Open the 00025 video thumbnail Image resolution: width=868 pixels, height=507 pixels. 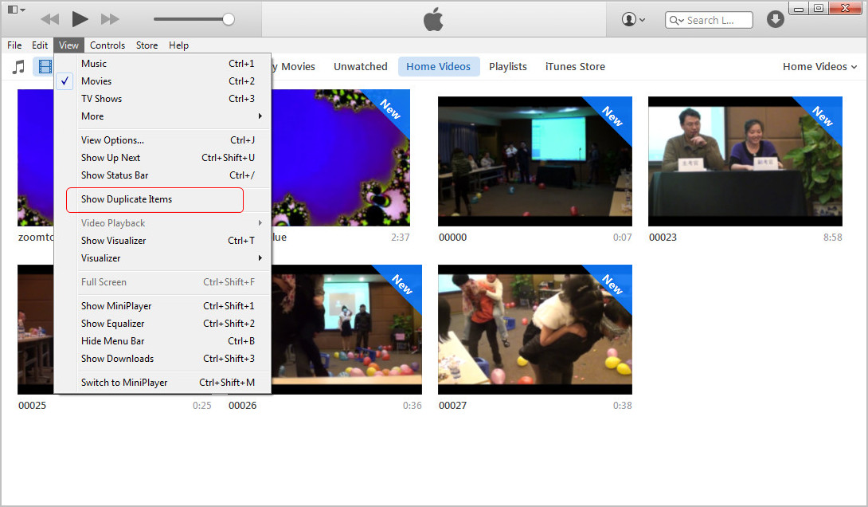36,330
